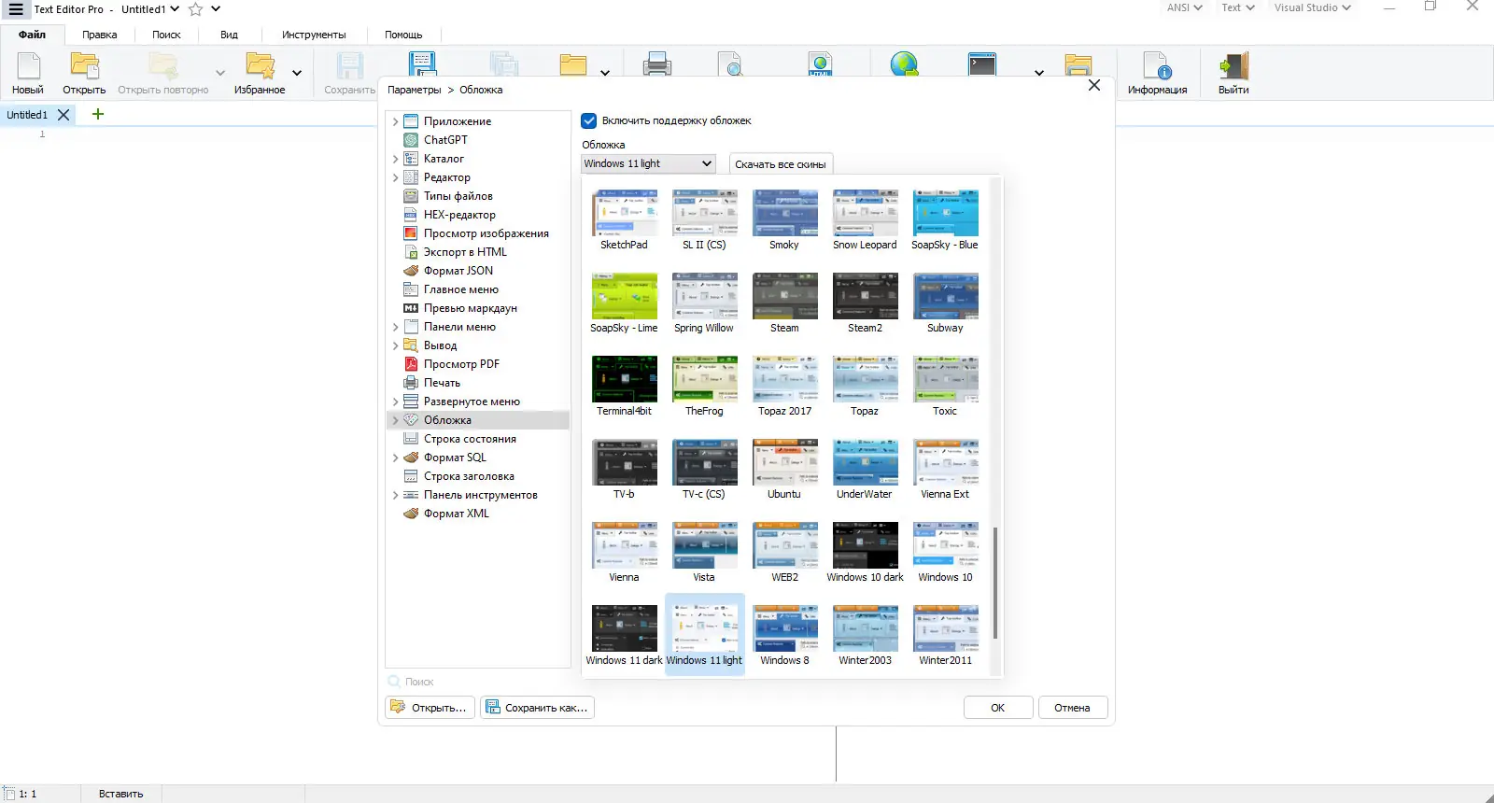Toggle Включить поддержку обложек checkbox
1494x803 pixels.
click(589, 120)
